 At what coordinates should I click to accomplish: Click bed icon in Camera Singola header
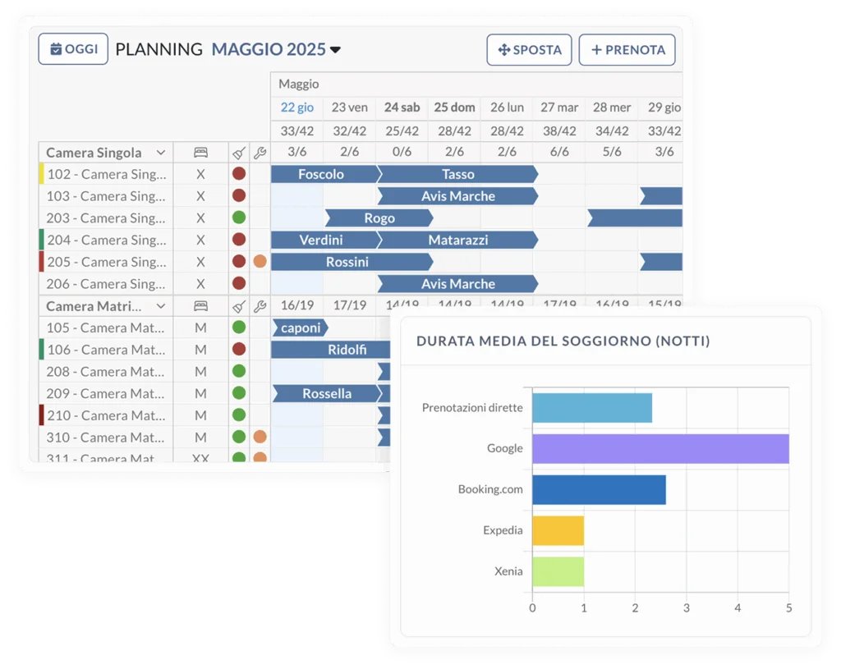coord(200,153)
